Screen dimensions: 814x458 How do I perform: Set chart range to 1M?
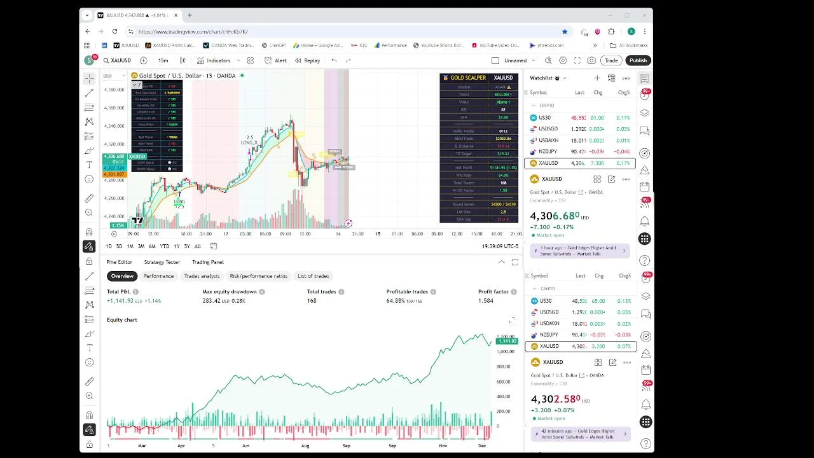pyautogui.click(x=130, y=246)
